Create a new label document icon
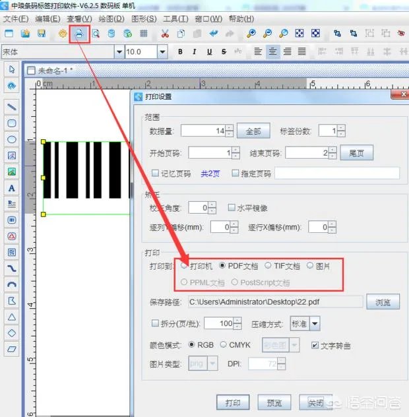Screen dimensions: 409x417 [x=9, y=34]
